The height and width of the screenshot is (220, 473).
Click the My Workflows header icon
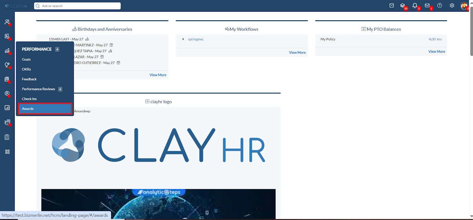click(x=227, y=29)
